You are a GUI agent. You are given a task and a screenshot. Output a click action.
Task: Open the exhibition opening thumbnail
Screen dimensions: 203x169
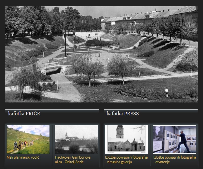coord(175,139)
